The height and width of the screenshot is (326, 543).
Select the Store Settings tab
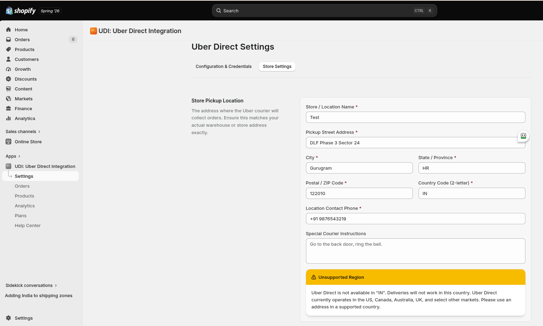(x=277, y=67)
